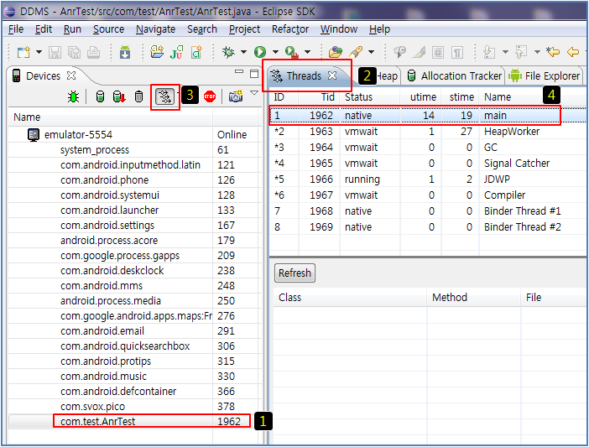Select the Compiler thread row
589x447 pixels.
tap(428, 195)
